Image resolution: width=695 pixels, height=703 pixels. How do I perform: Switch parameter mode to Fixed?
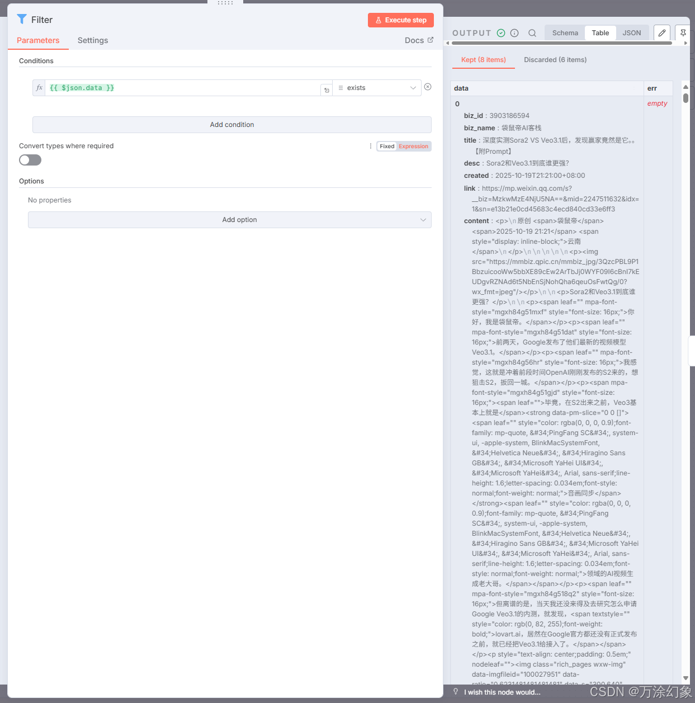[387, 147]
